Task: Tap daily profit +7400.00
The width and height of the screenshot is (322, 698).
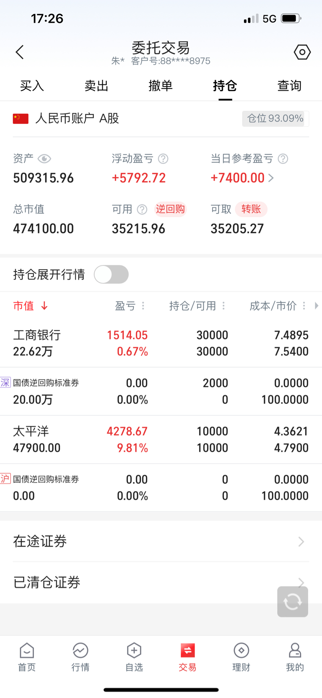Action: [237, 178]
